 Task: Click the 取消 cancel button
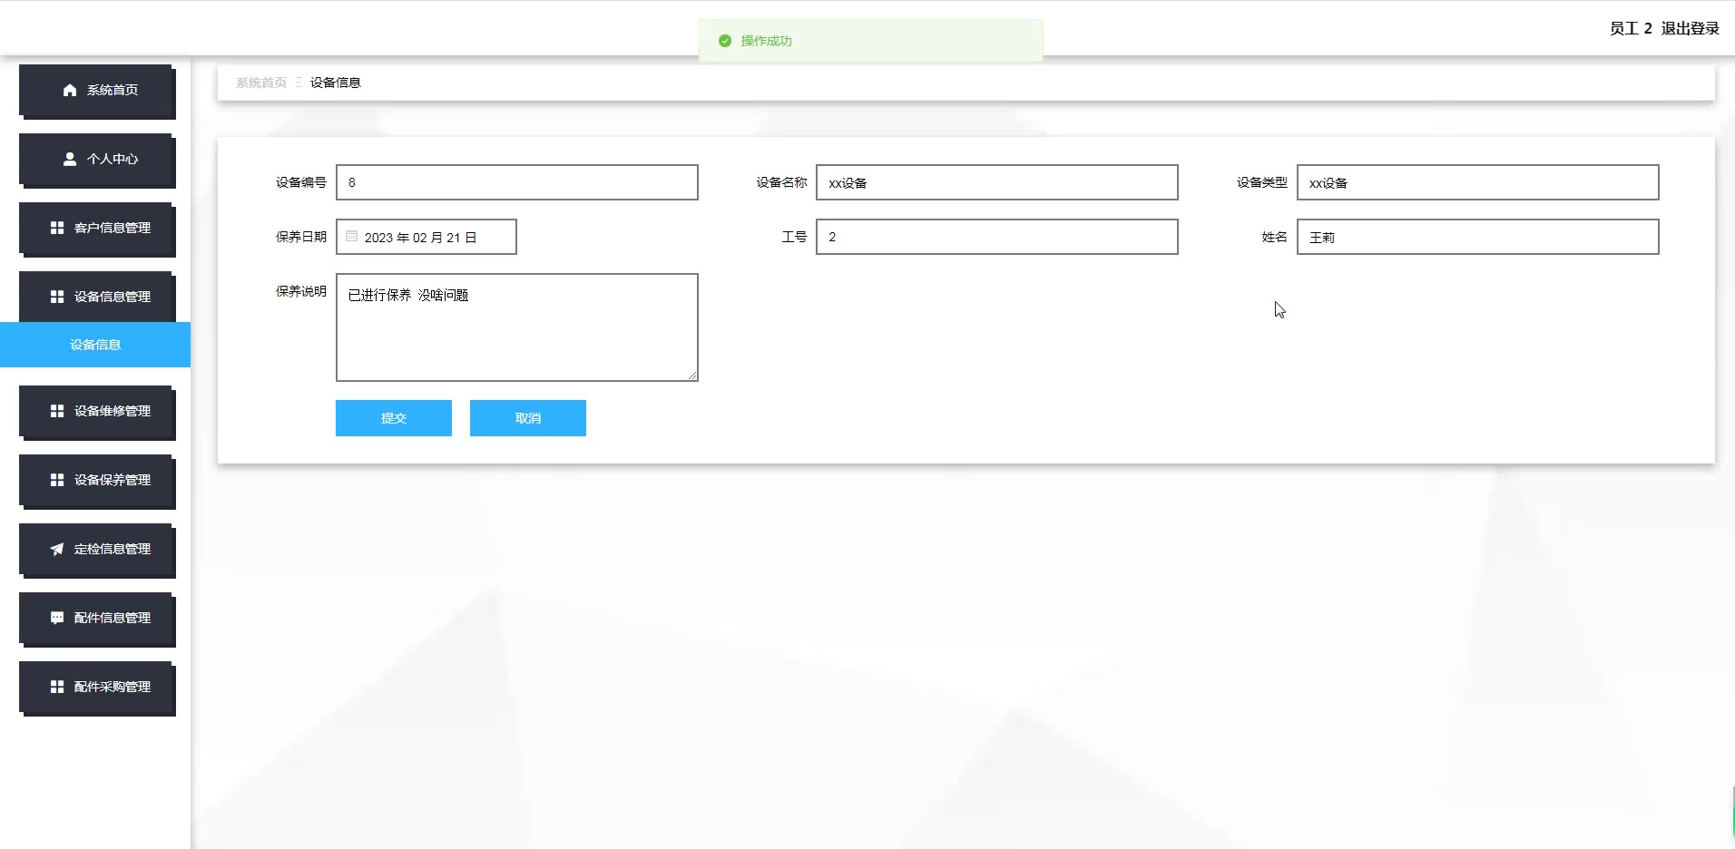click(528, 418)
